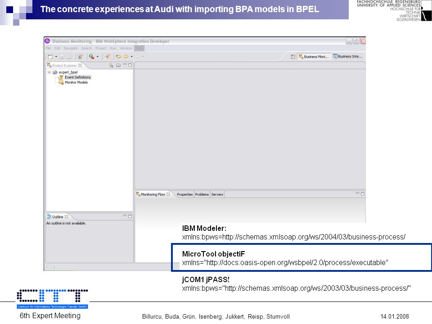This screenshot has width=432, height=324.
Task: Maximize the Outline panel
Action: coord(130,216)
